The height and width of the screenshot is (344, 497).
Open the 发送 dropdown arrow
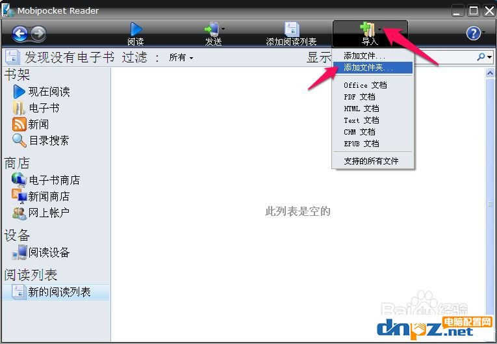(x=223, y=29)
